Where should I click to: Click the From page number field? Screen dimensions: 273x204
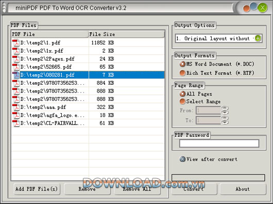[209, 111]
